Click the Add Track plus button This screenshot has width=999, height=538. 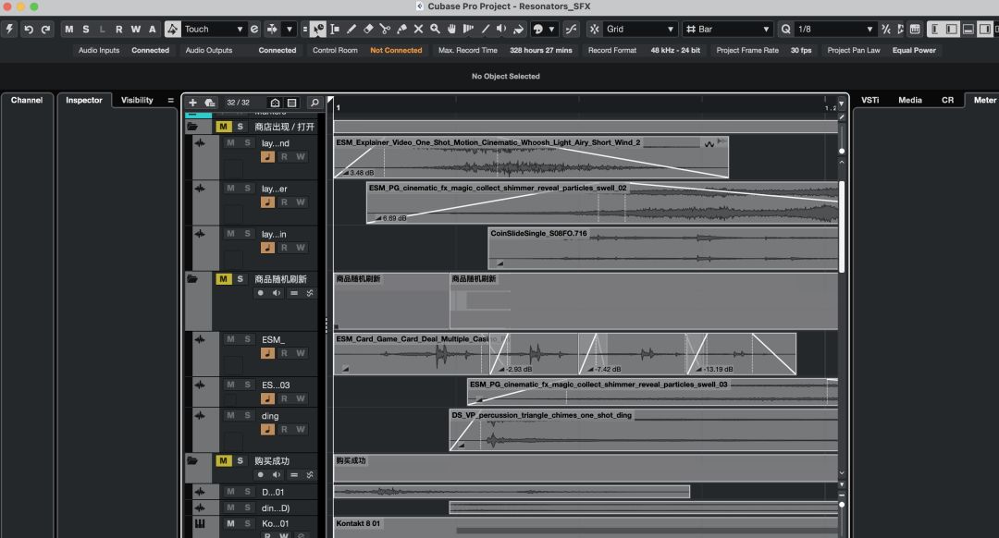192,103
